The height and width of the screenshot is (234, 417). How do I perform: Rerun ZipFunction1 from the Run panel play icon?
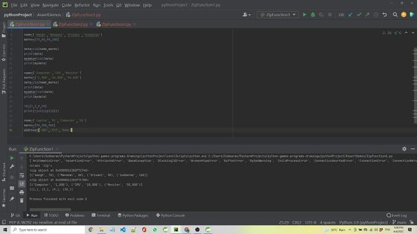click(12, 158)
